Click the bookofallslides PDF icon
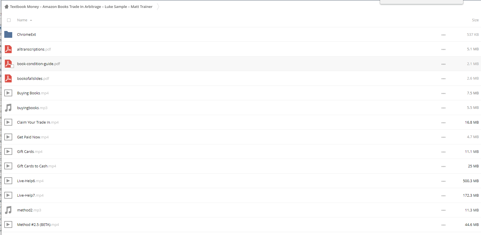 coord(8,78)
